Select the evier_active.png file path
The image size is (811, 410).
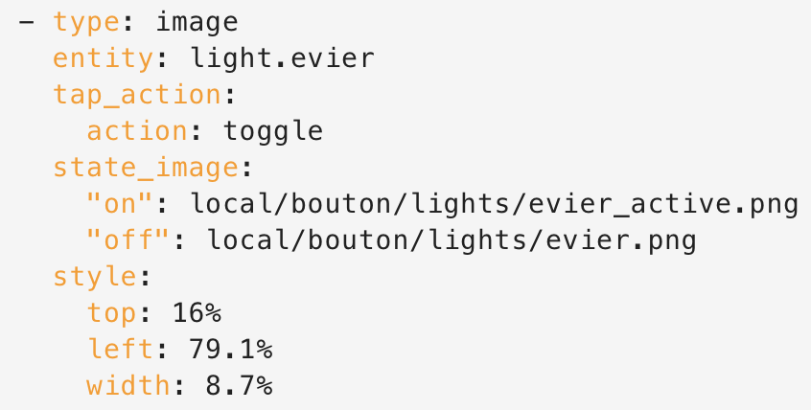pyautogui.click(x=494, y=204)
